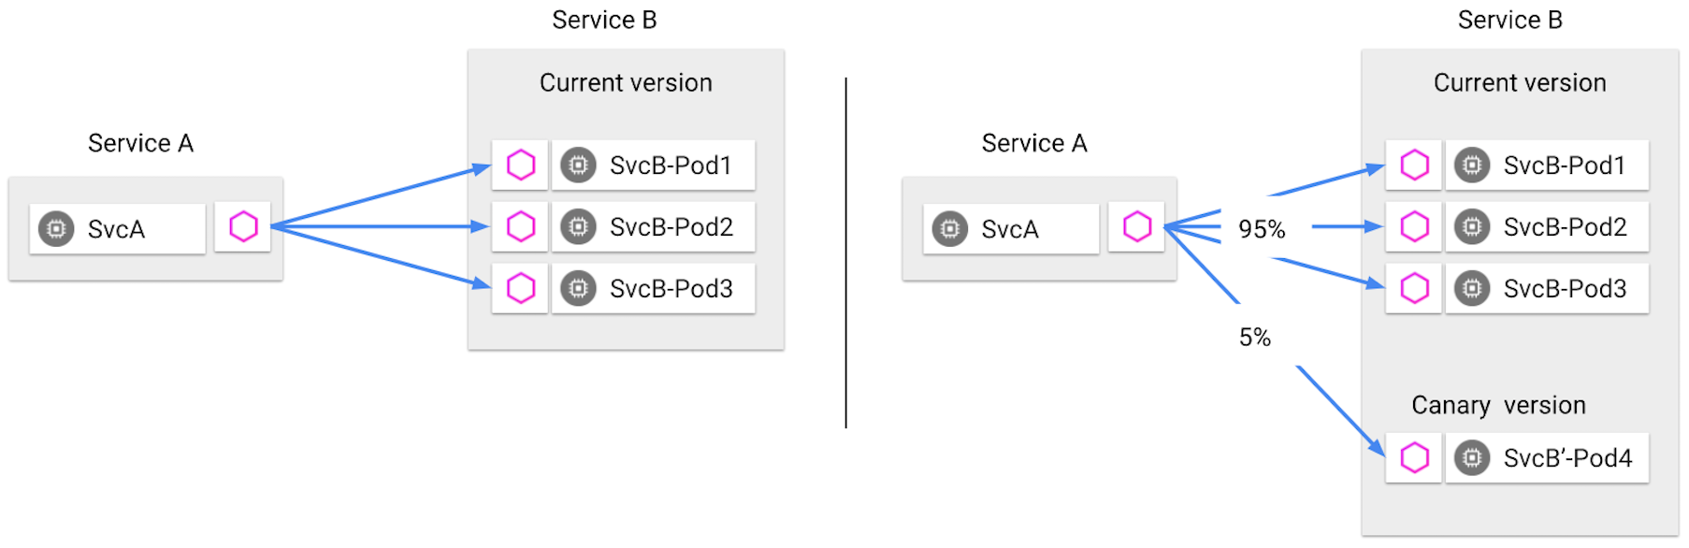The image size is (1689, 548).
Task: Click the vertical divider line between diagrams
Action: 845,252
